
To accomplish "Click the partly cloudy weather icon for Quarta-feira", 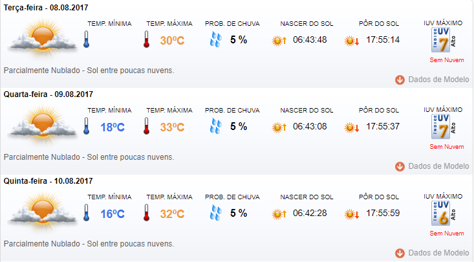I will pos(42,125).
